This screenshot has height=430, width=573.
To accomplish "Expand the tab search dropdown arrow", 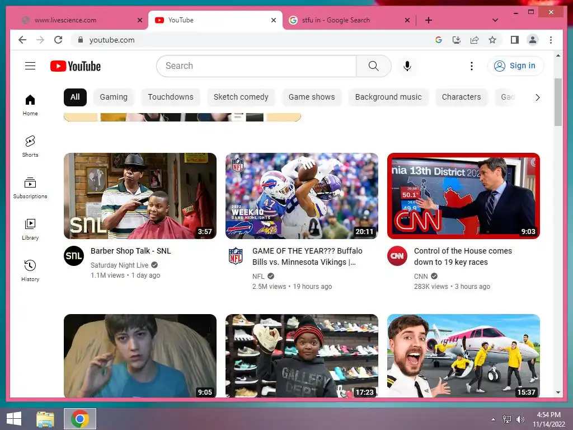I will point(495,20).
